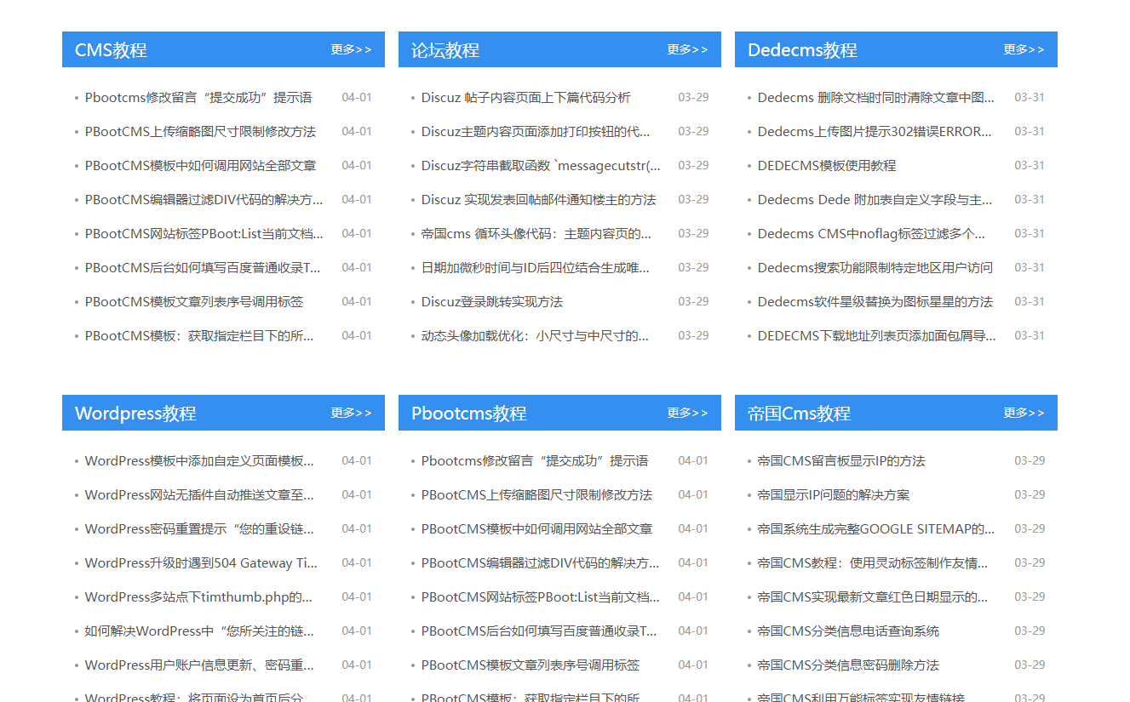This screenshot has width=1130, height=702.
Task: Click the 帝国Cms教程 section title
Action: 800,414
